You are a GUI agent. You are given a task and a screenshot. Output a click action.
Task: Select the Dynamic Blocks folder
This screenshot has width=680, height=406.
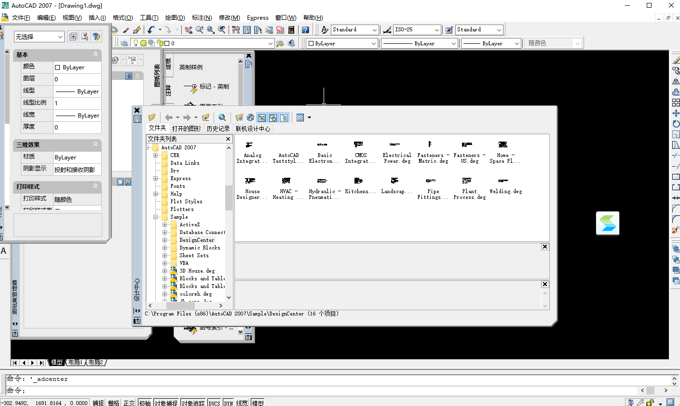(x=200, y=248)
